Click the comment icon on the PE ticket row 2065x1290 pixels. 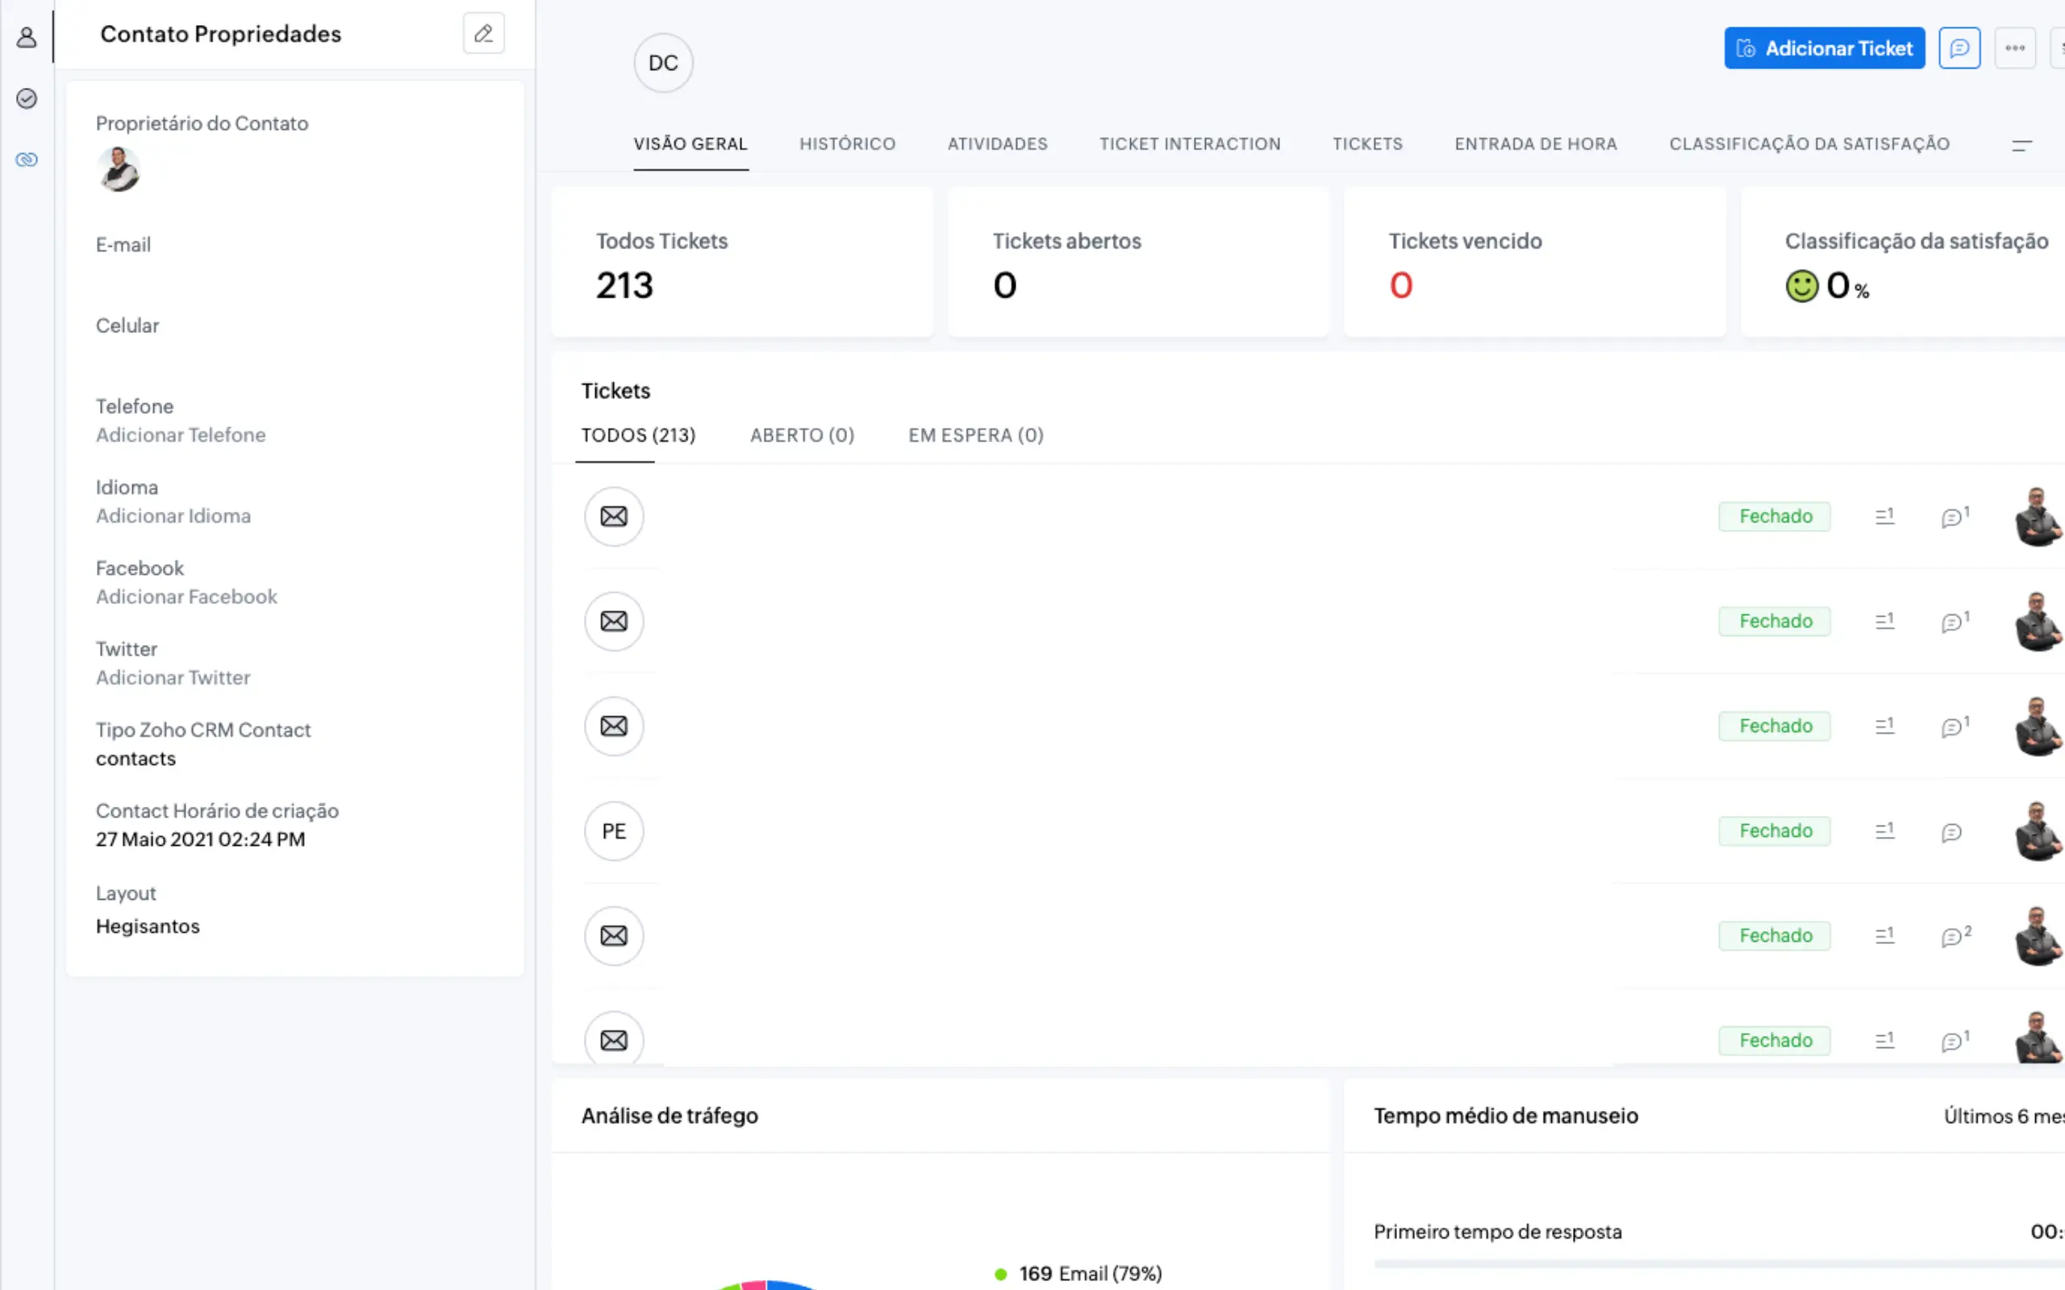click(x=1950, y=832)
